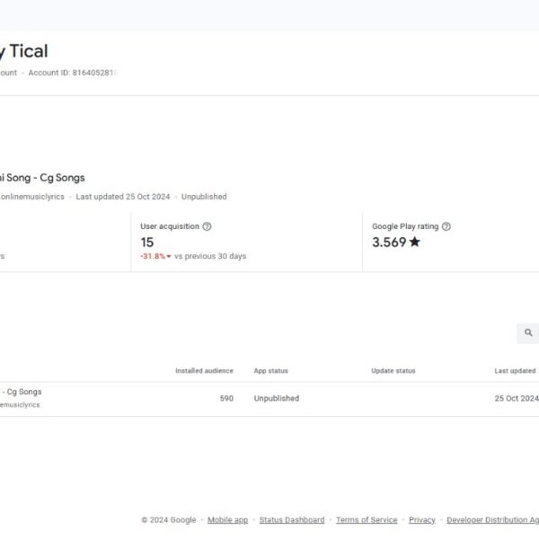Click the 25 Oct 2024 table cell

(517, 398)
